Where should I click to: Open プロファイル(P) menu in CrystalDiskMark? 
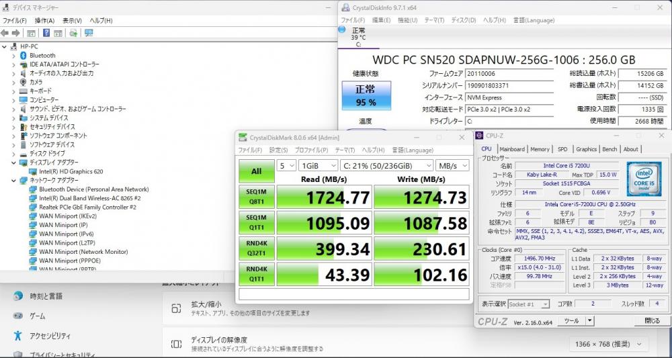311,150
